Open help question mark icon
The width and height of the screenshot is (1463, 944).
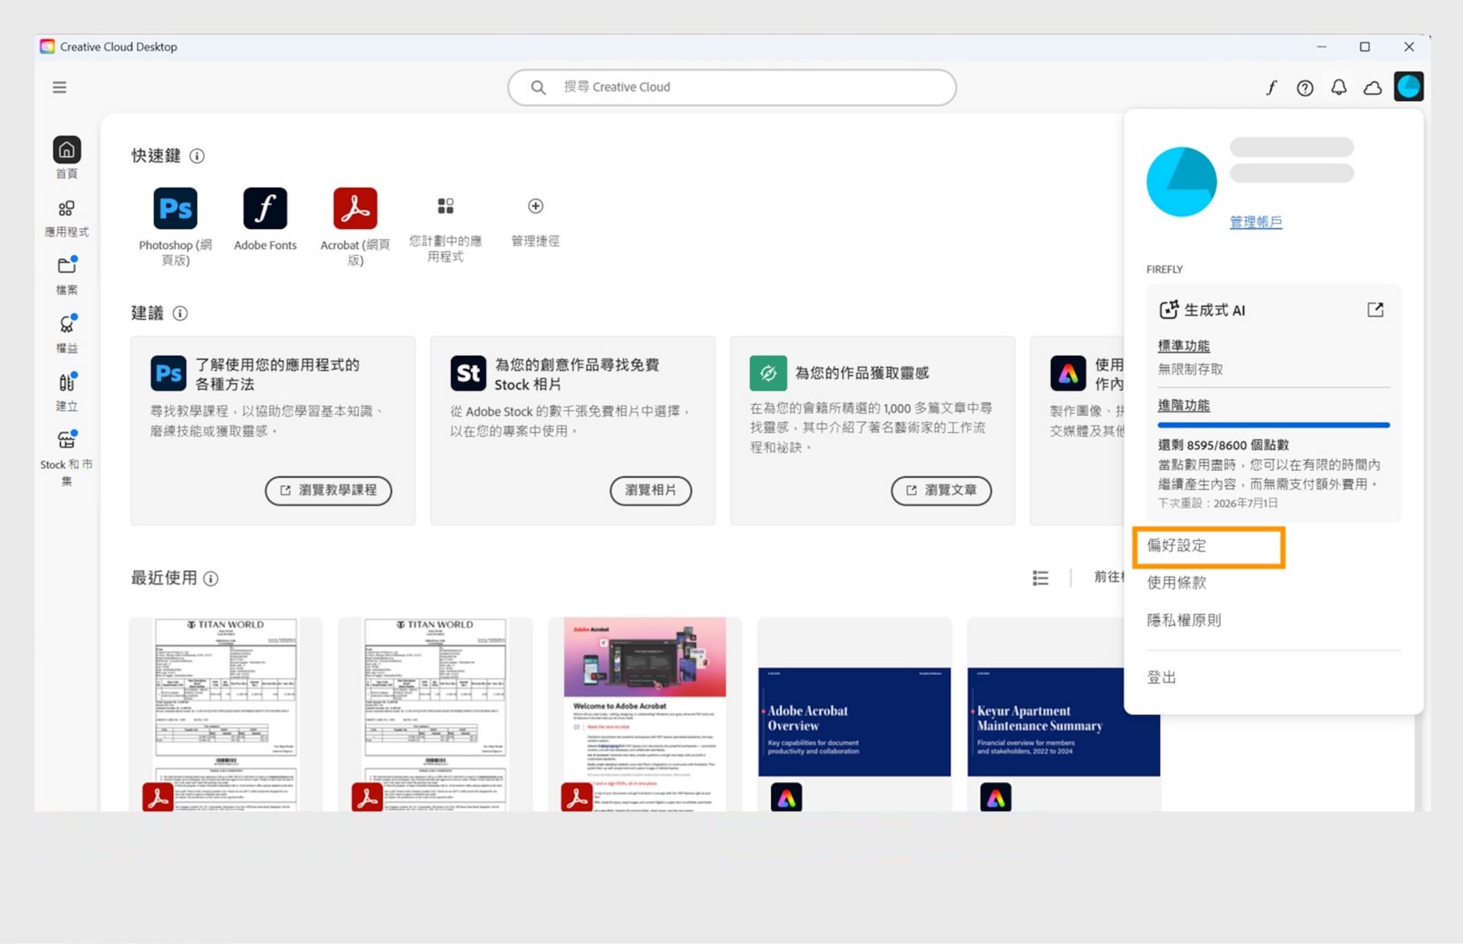click(1305, 88)
